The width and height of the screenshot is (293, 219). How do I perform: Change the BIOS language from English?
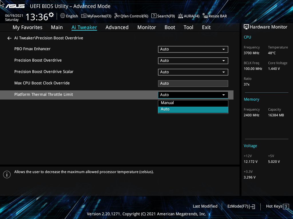[69, 16]
